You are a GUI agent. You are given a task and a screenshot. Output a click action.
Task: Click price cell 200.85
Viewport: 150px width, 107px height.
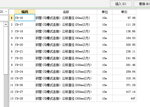click(x=124, y=45)
